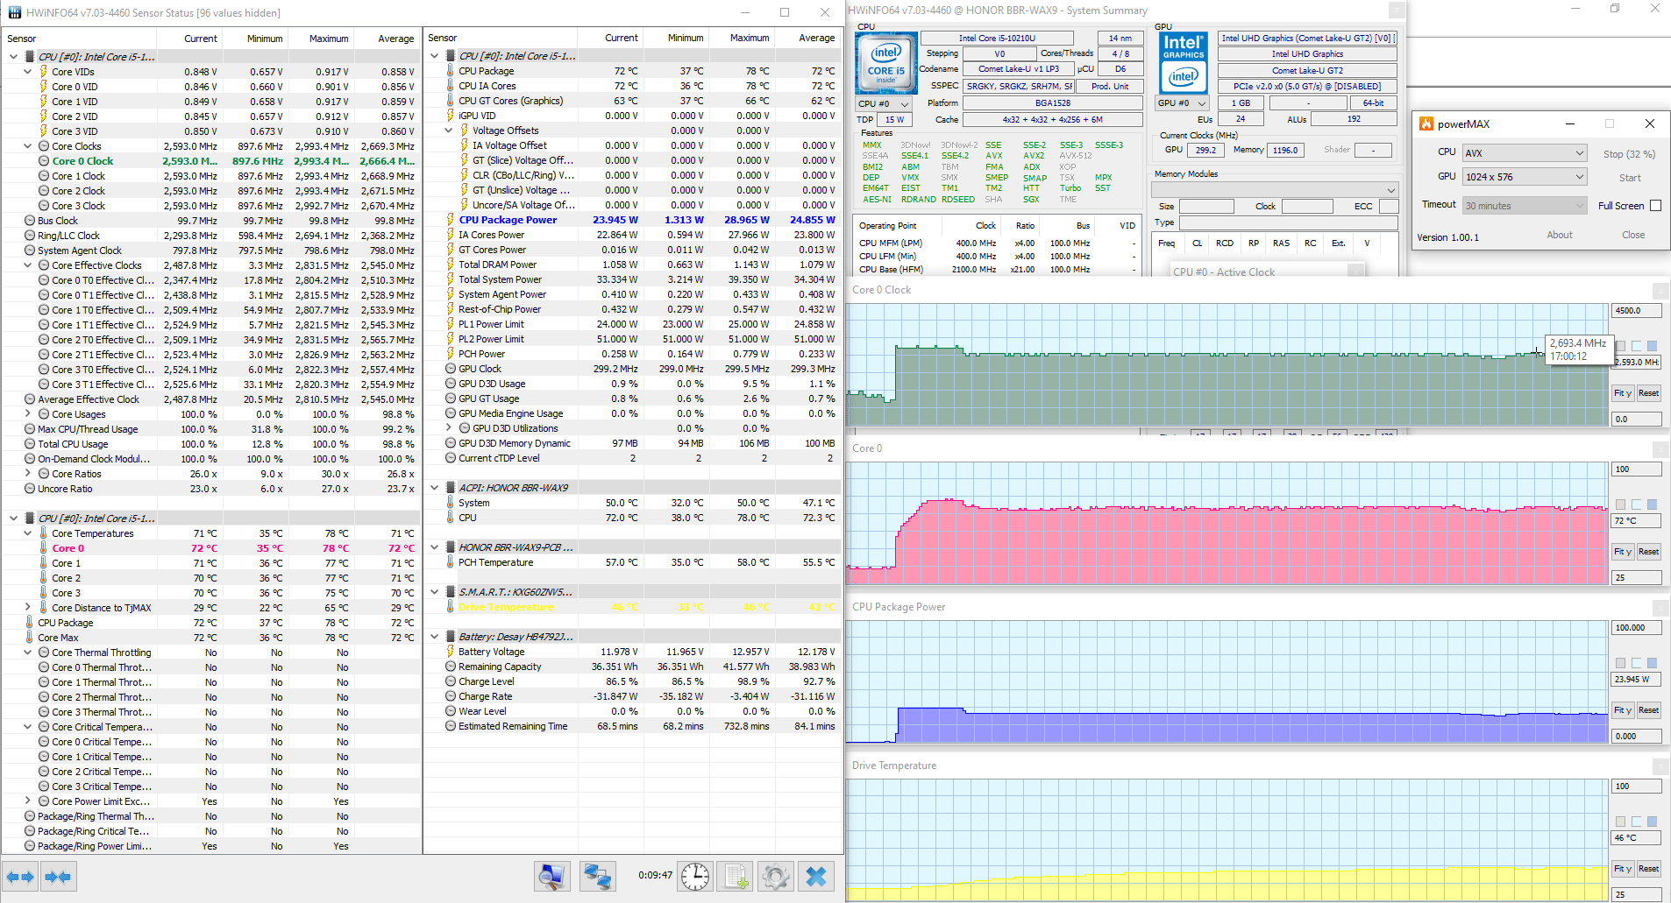Open sensor settings via the gear icon
Viewport: 1671px width, 903px height.
pos(776,876)
